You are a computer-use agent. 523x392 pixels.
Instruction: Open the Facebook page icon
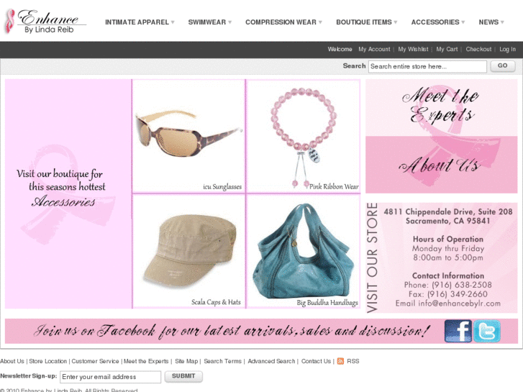(x=458, y=331)
